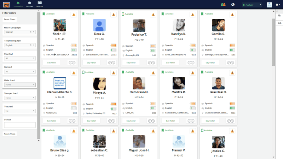This screenshot has height=159, width=283.
Task: Click warning icon on Bruno Elias g. card
Action: (x=74, y=131)
